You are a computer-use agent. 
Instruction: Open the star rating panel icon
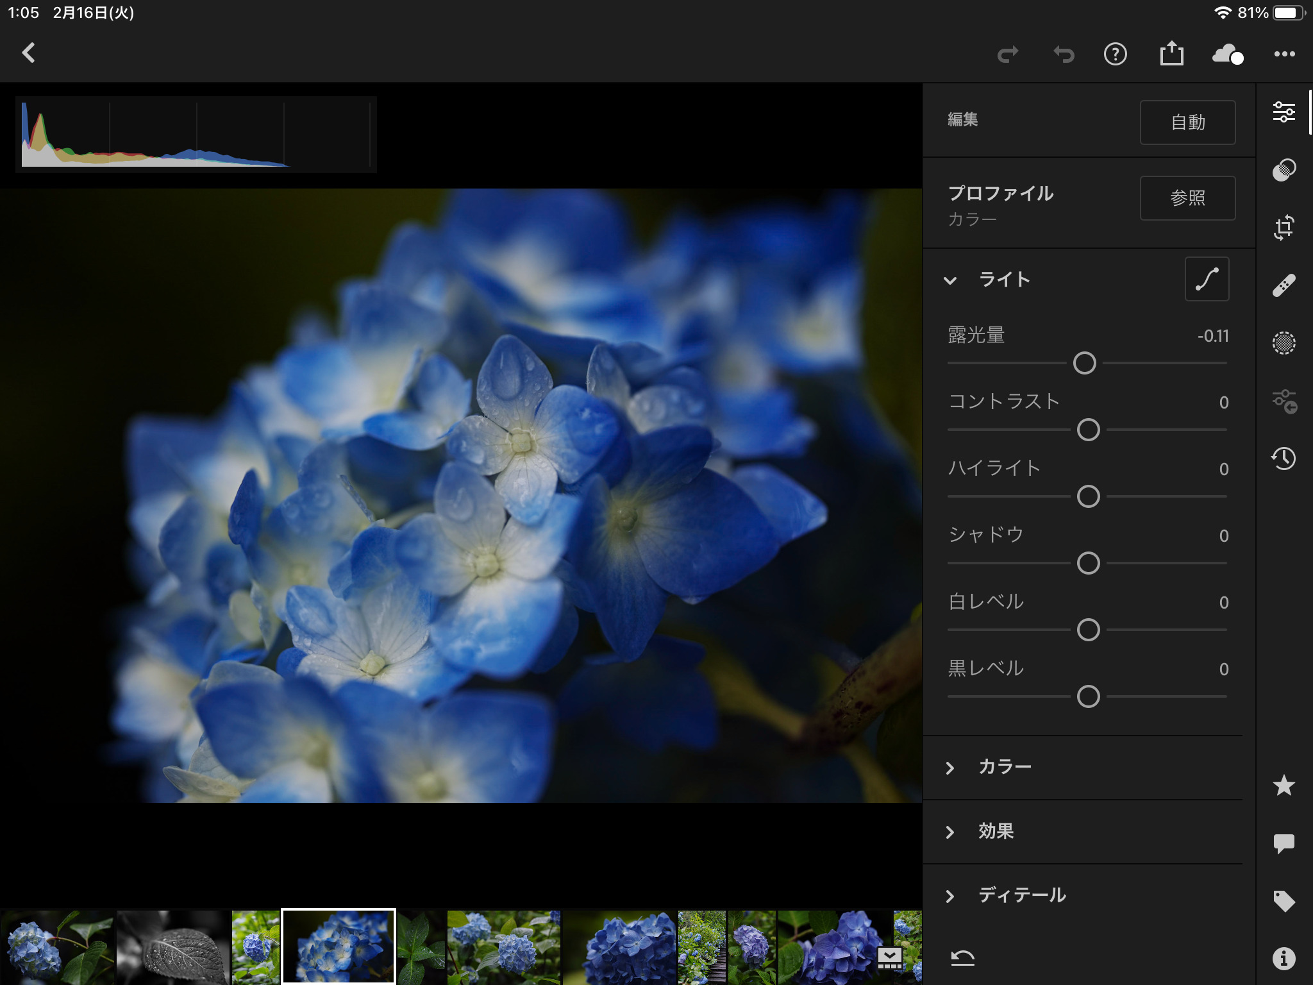(1284, 786)
